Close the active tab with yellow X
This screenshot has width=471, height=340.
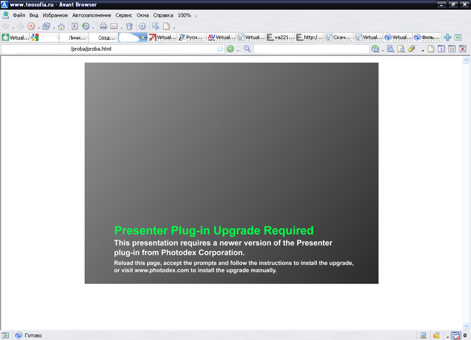tap(142, 38)
